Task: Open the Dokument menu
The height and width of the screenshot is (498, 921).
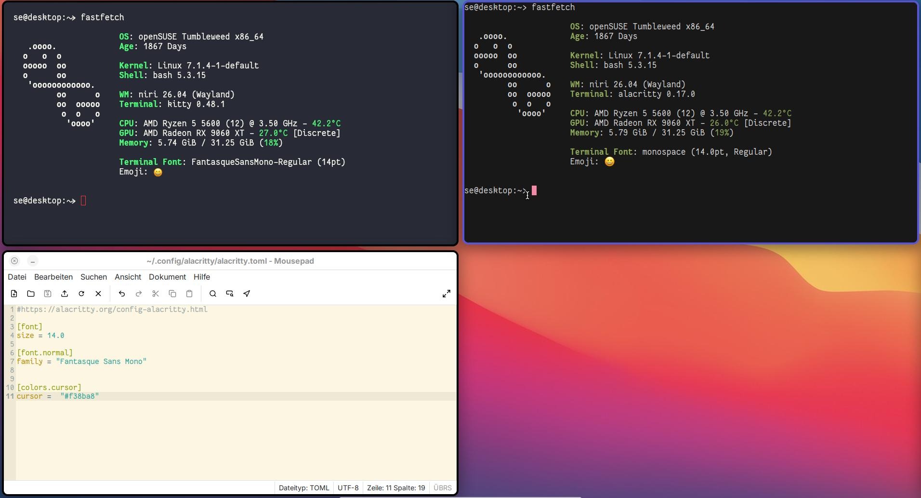Action: click(x=167, y=277)
